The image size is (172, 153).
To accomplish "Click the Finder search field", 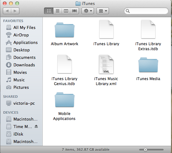I will click(x=146, y=11).
